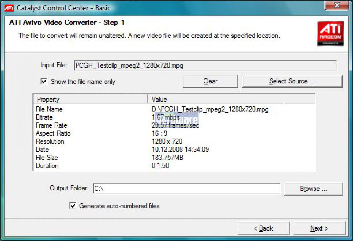The width and height of the screenshot is (353, 241).
Task: Click the Clear button
Action: click(210, 81)
